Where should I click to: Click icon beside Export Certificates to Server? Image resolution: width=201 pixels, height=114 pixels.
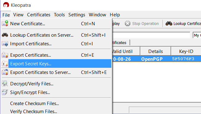coord(5,72)
